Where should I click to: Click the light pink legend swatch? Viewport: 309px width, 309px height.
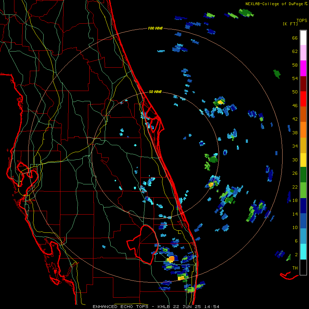coord(303,53)
